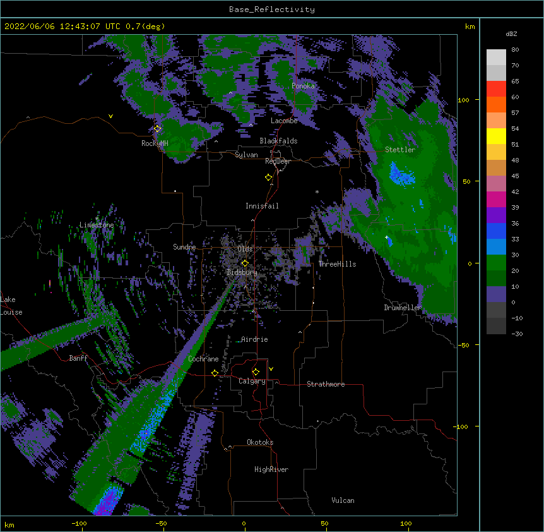Select the yellow 54-51 dBZ legend swatch

496,136
